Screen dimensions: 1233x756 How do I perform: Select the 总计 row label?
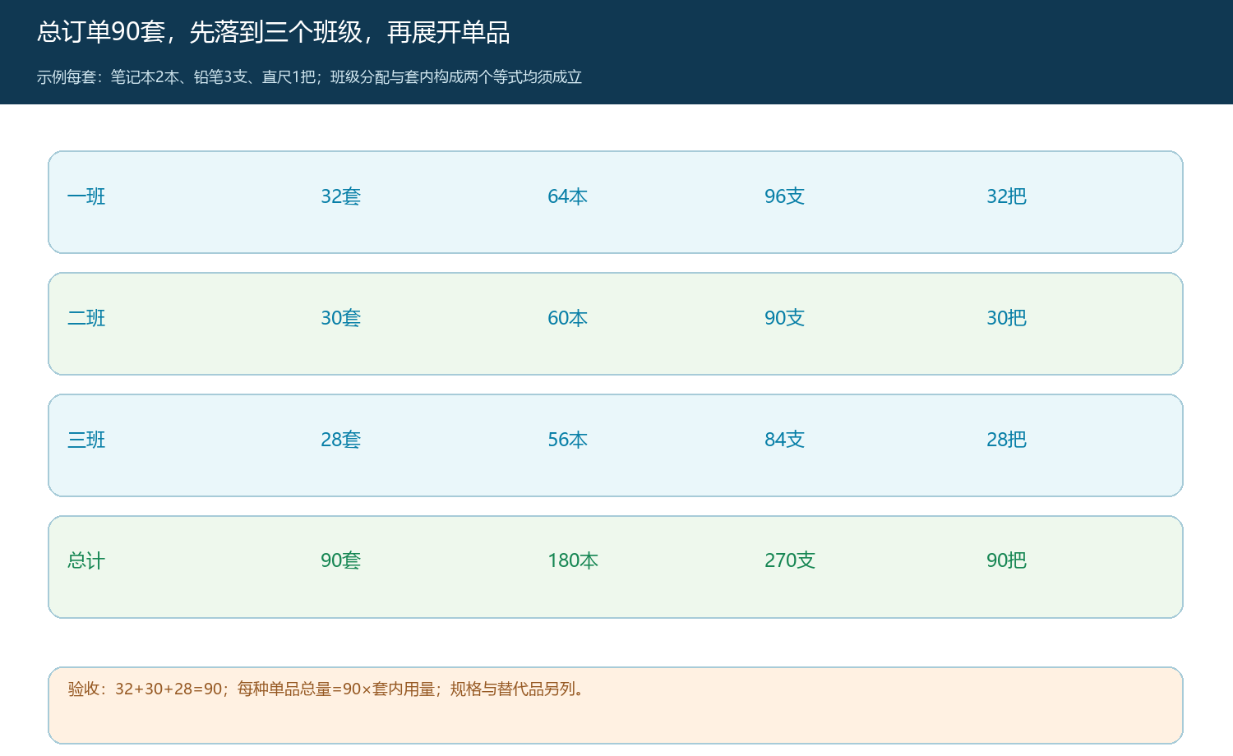(86, 561)
